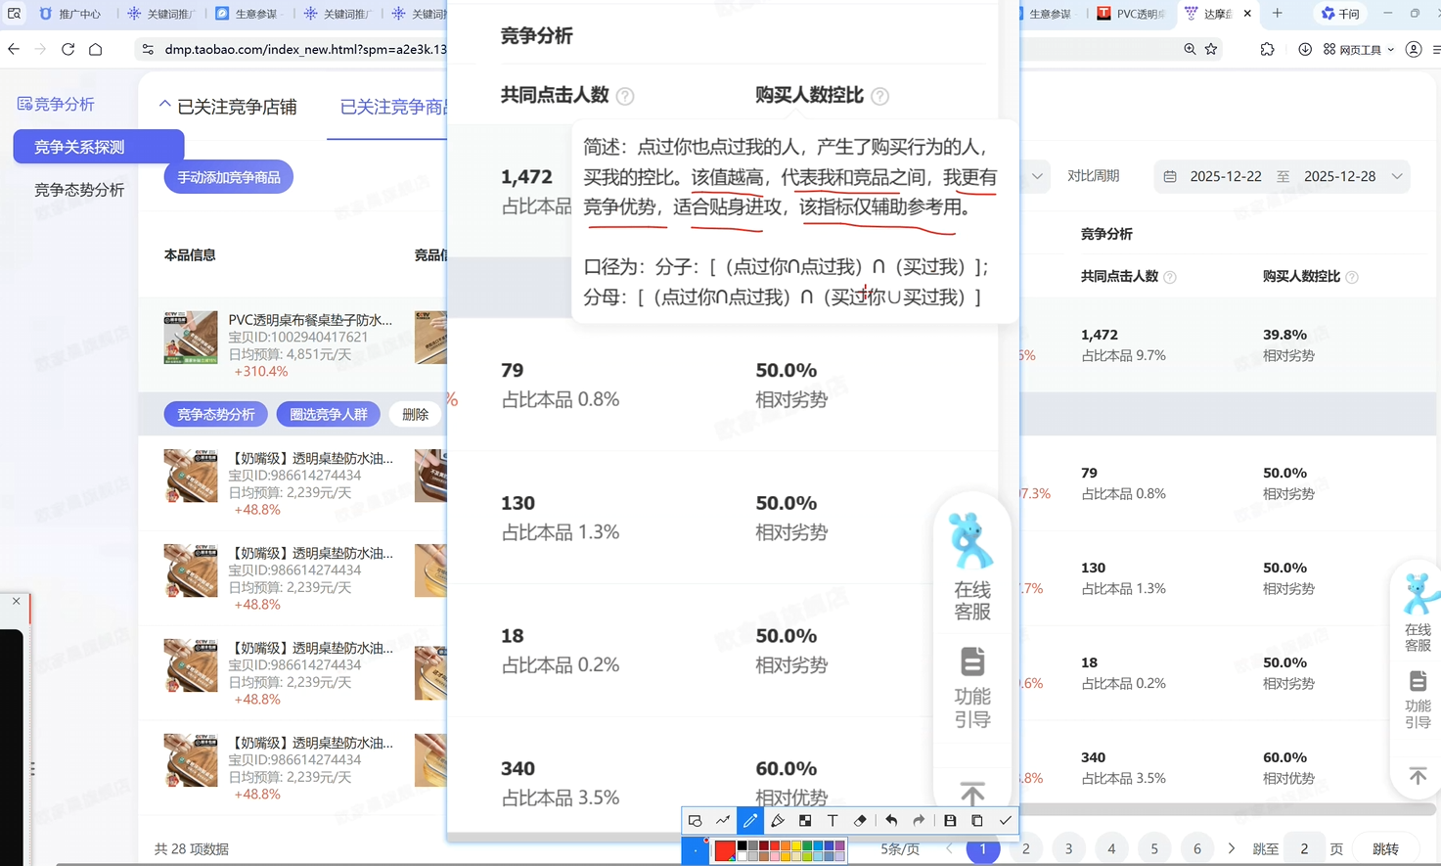Open 竞争关系探测 in the left sidebar
Screen dimensions: 1441x866
click(x=98, y=147)
